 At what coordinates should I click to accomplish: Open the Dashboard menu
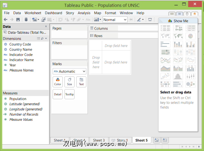[54, 13]
